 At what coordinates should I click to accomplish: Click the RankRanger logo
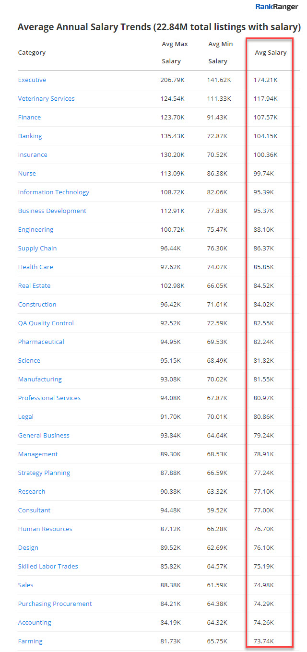click(276, 7)
